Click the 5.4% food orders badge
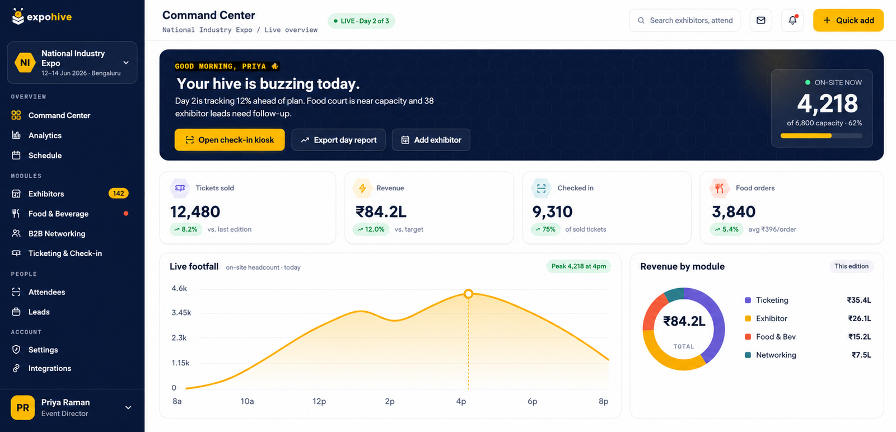The height and width of the screenshot is (432, 896). tap(726, 229)
